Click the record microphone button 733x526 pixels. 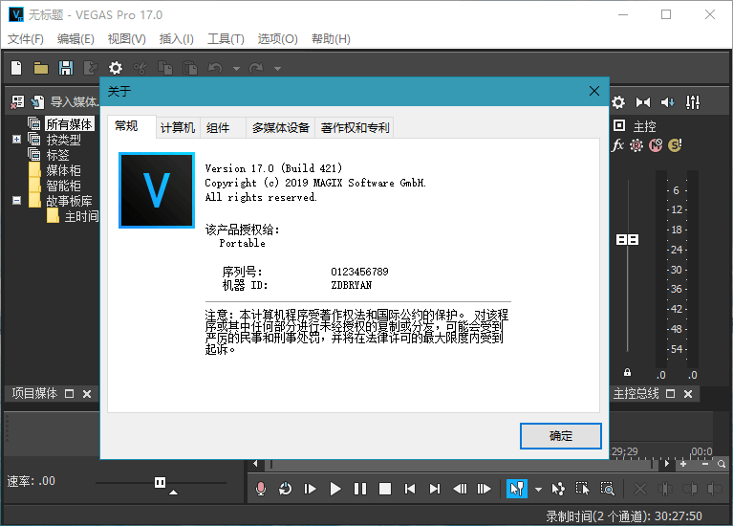coord(261,489)
